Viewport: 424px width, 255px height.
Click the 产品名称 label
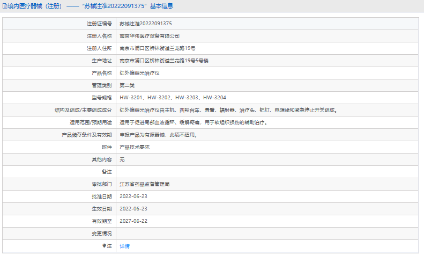102,73
